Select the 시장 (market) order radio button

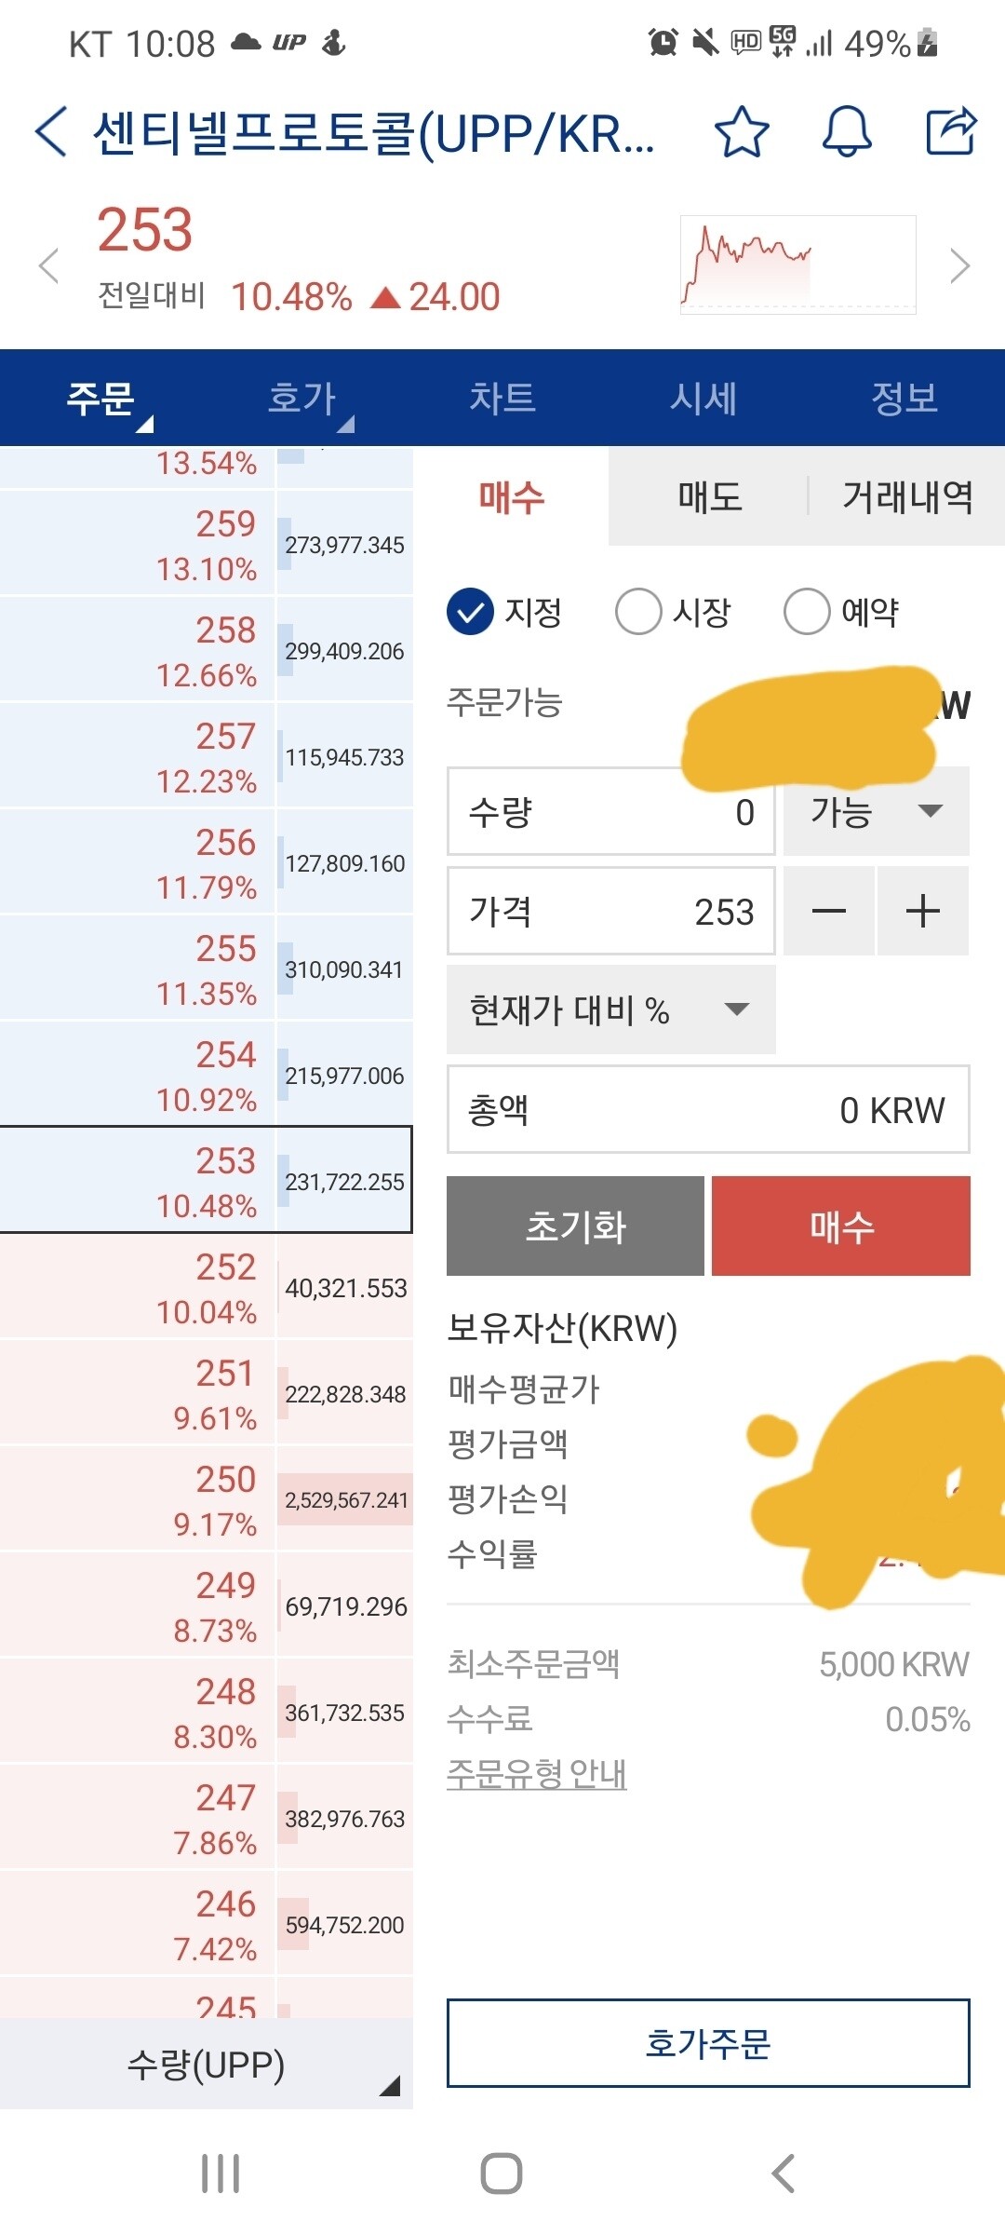coord(639,612)
